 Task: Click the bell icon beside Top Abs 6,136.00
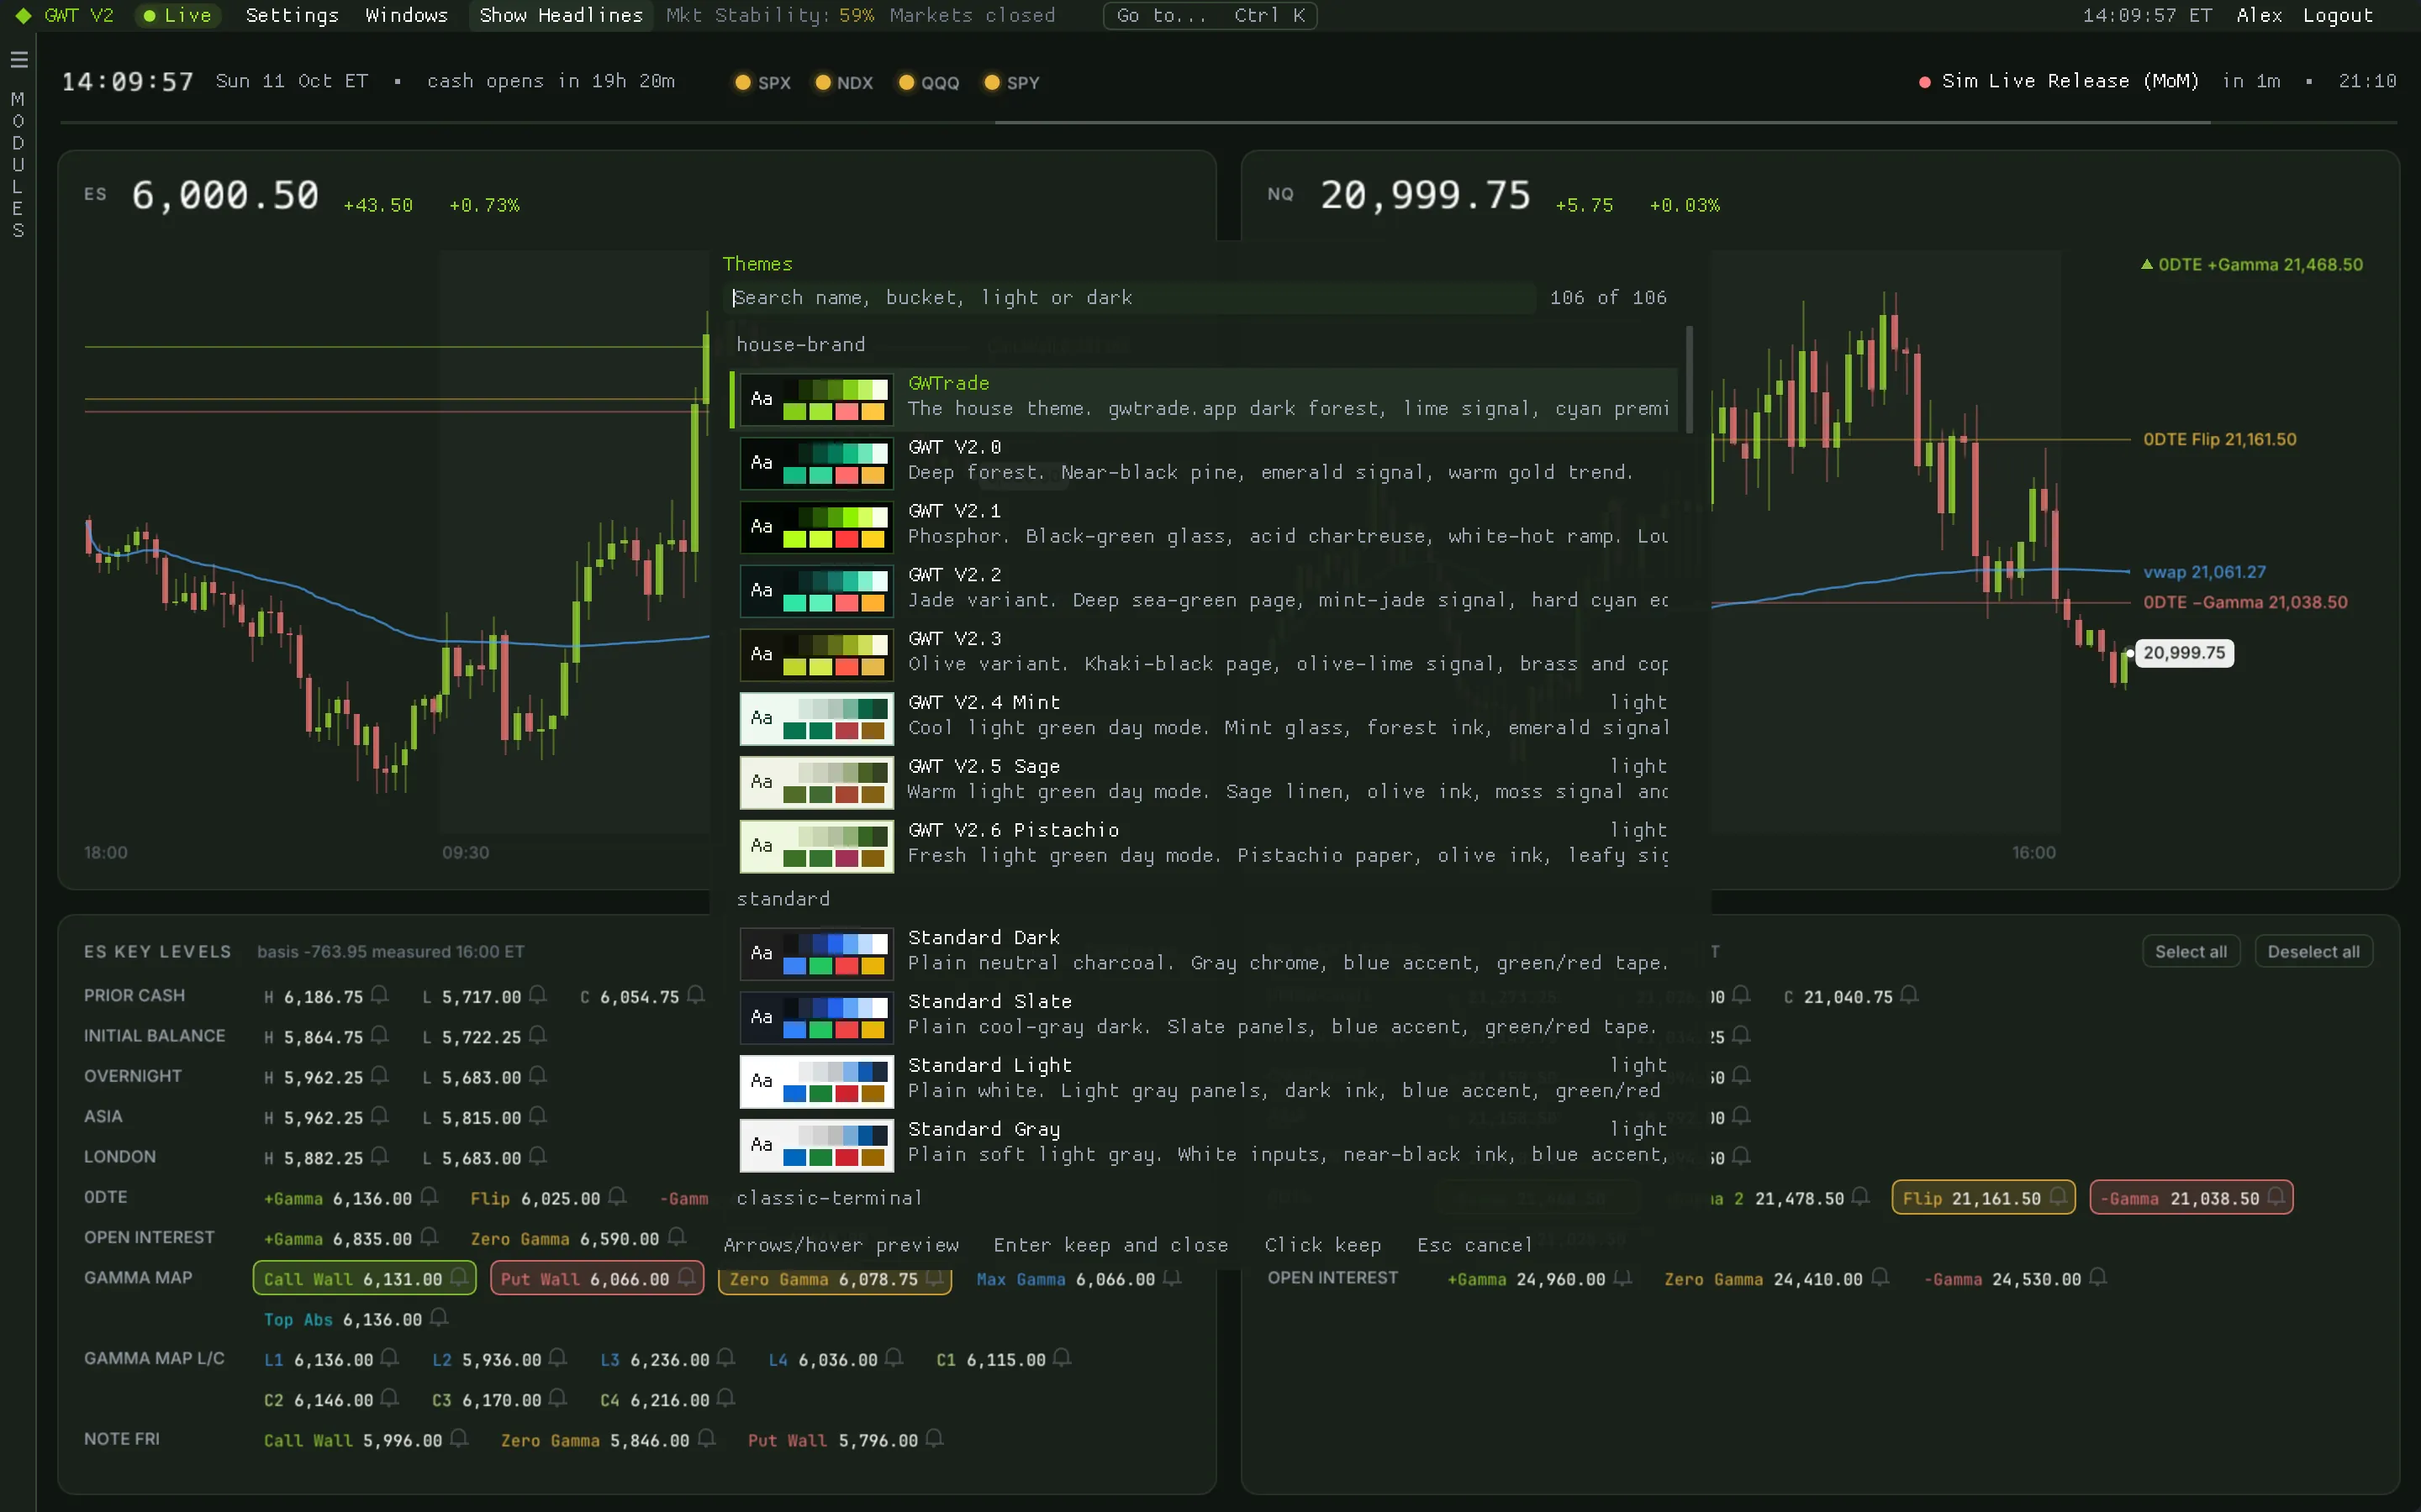438,1318
